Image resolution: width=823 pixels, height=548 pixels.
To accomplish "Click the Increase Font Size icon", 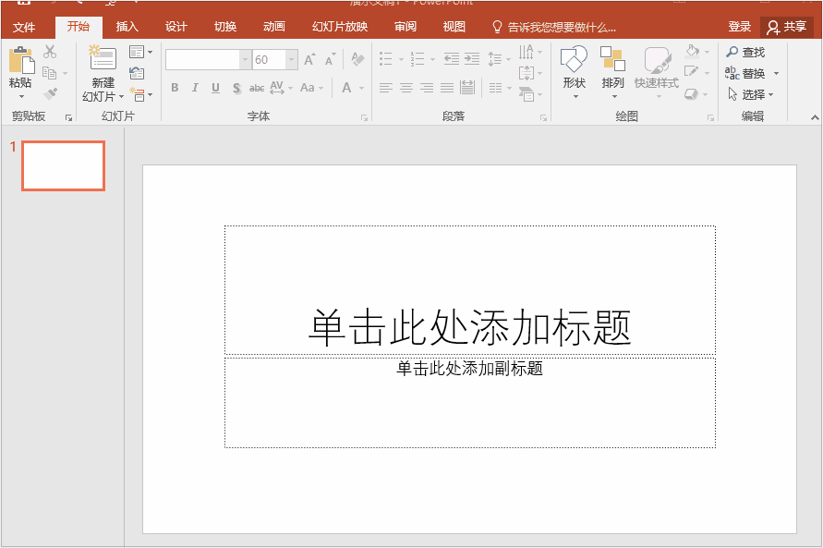I will 309,60.
